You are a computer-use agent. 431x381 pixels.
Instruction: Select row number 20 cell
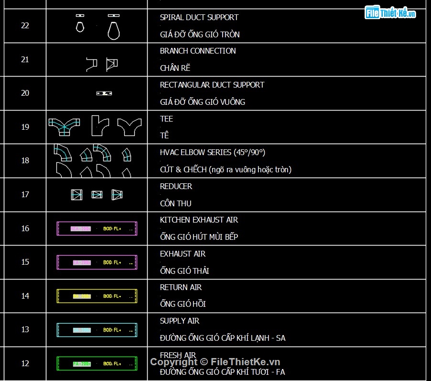point(25,93)
